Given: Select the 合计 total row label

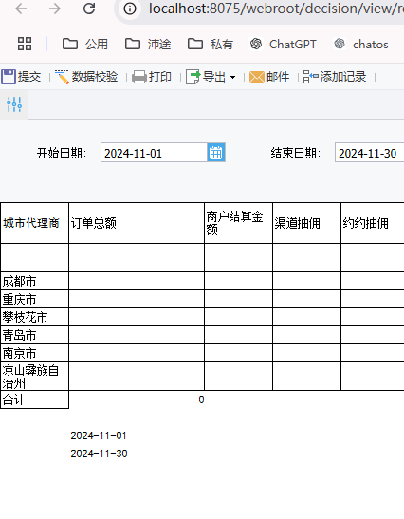Looking at the screenshot, I should (x=34, y=399).
